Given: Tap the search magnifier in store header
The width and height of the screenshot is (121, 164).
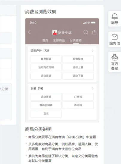Looking at the screenshot, I should click(x=86, y=32).
